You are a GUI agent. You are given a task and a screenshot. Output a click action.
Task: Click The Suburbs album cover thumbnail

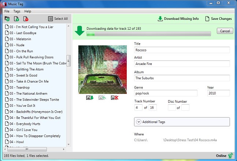point(103,69)
